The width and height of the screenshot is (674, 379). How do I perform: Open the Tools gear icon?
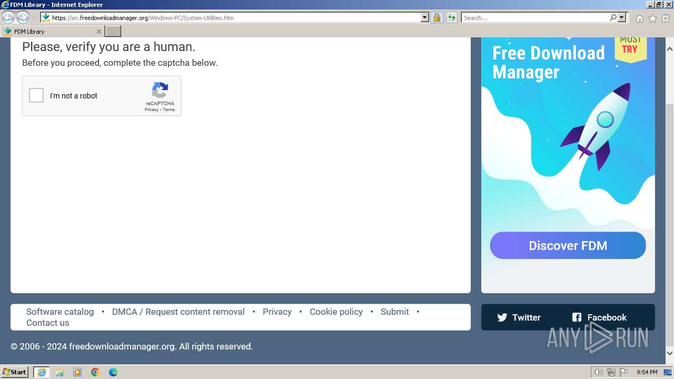[666, 18]
